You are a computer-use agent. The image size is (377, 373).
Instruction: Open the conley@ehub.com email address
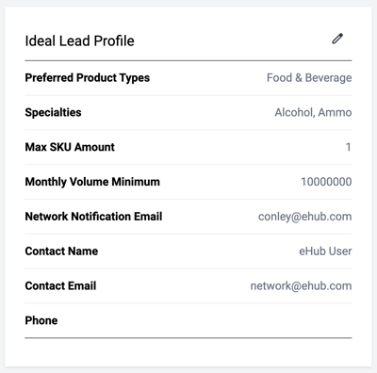[x=305, y=217]
